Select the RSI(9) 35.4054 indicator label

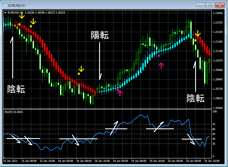[x=13, y=112]
